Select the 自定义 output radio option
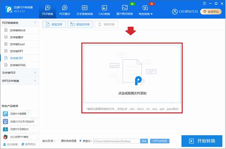 (x=80, y=141)
